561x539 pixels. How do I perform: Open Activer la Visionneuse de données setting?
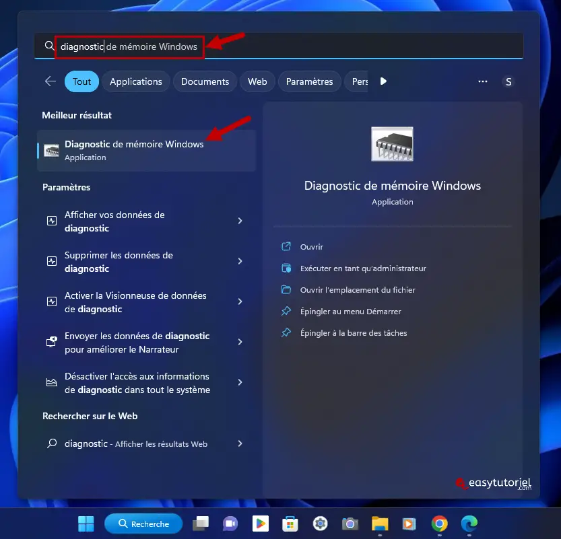coord(146,302)
